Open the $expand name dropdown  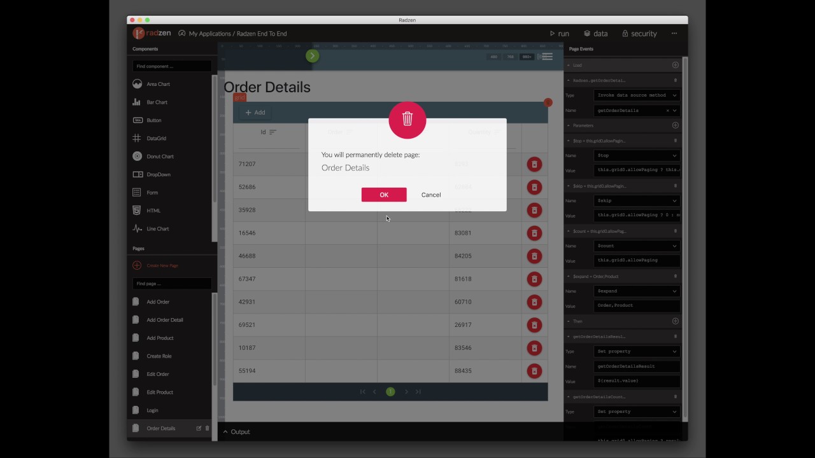coord(637,291)
